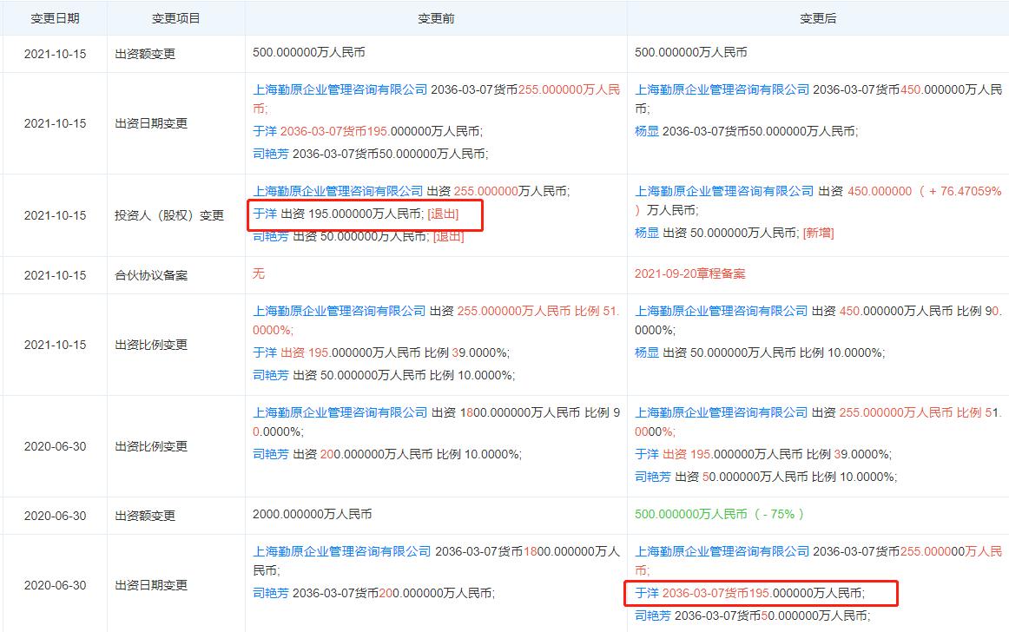
Task: Click the 2000.000000万人民币 value
Action: coord(312,514)
